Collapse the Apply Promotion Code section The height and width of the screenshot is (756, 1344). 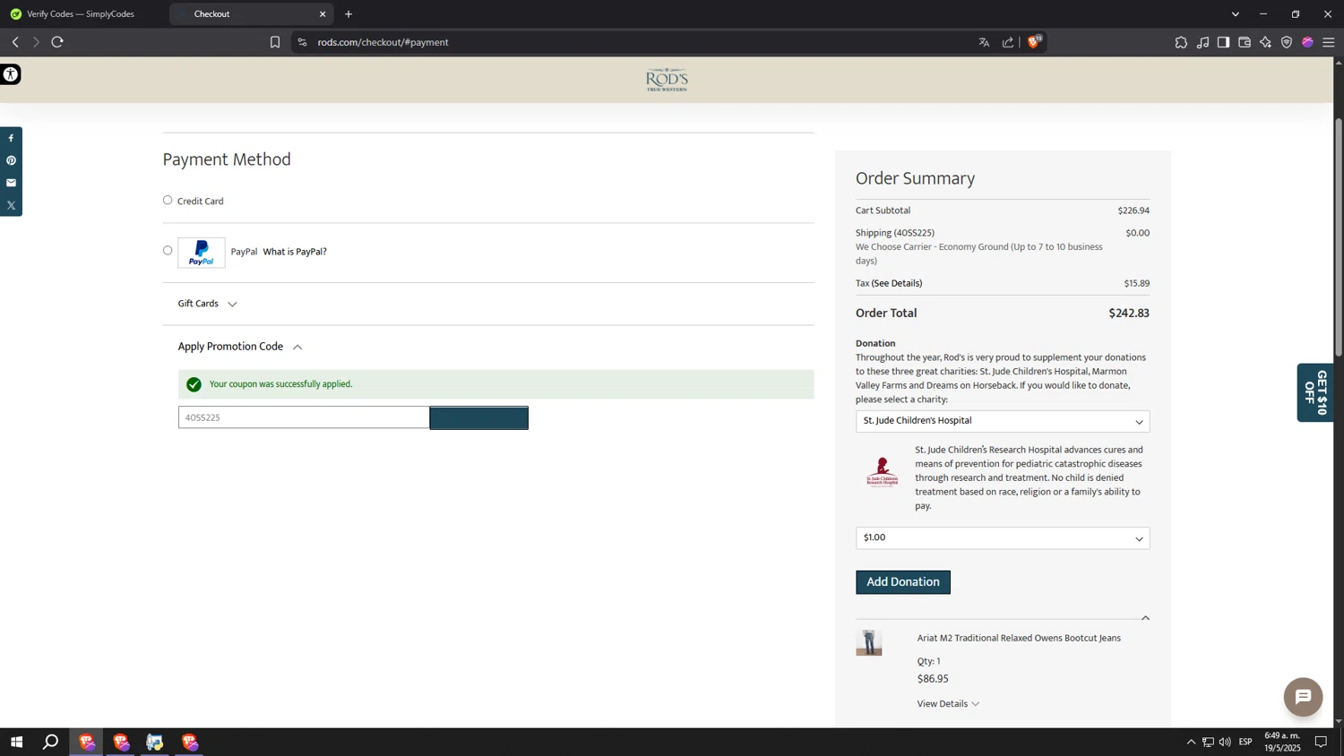click(240, 347)
